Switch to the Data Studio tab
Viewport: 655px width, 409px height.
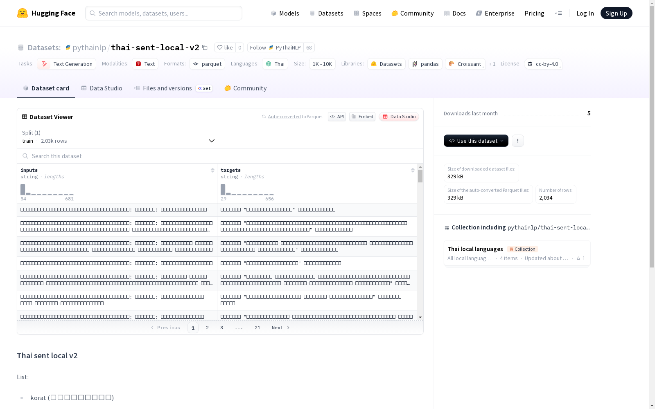coord(102,88)
